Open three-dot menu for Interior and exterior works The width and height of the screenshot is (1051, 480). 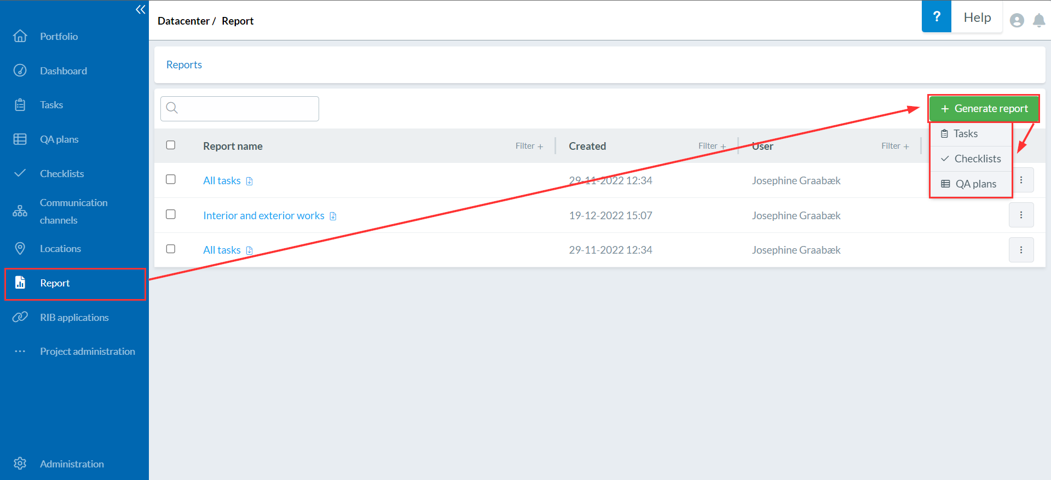click(x=1021, y=215)
